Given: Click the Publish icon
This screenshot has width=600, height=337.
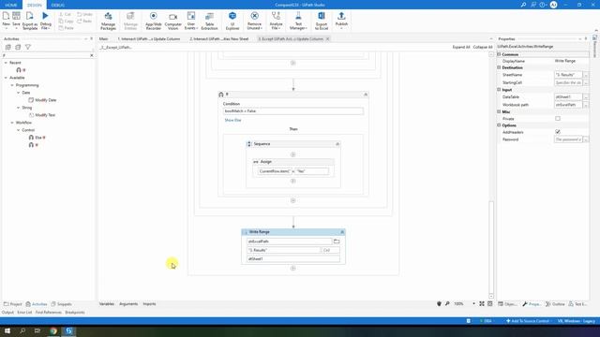Looking at the screenshot, I should pyautogui.click(x=341, y=16).
